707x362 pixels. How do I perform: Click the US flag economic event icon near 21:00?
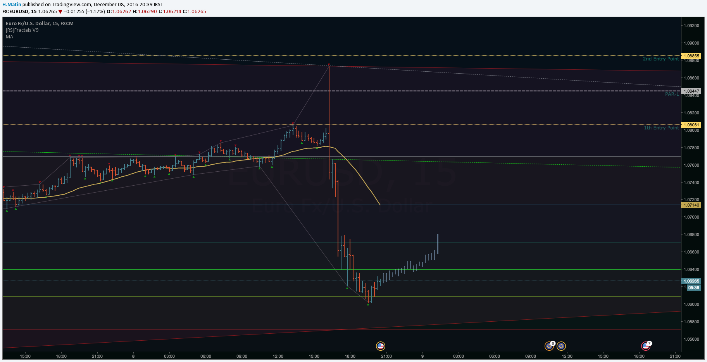[x=381, y=346]
